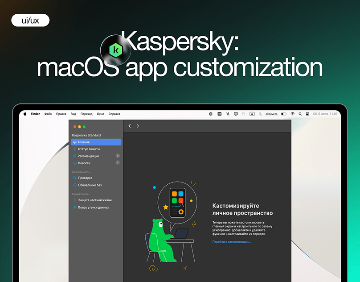Image resolution: width=360 pixels, height=282 pixels.
Task: Click the person icon beside Поиск утечки данных
Action: tap(75, 207)
